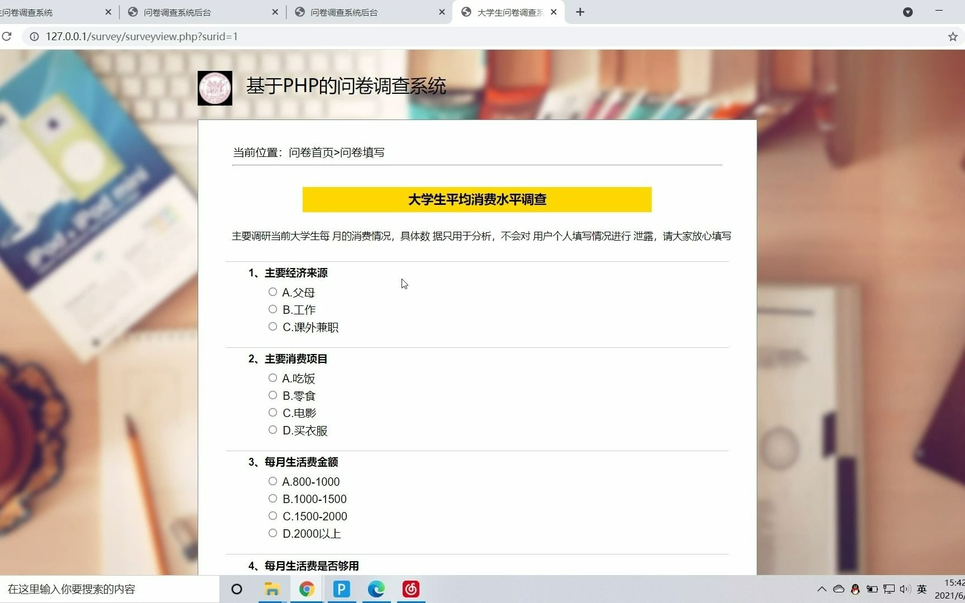Reload the current page

[x=7, y=37]
